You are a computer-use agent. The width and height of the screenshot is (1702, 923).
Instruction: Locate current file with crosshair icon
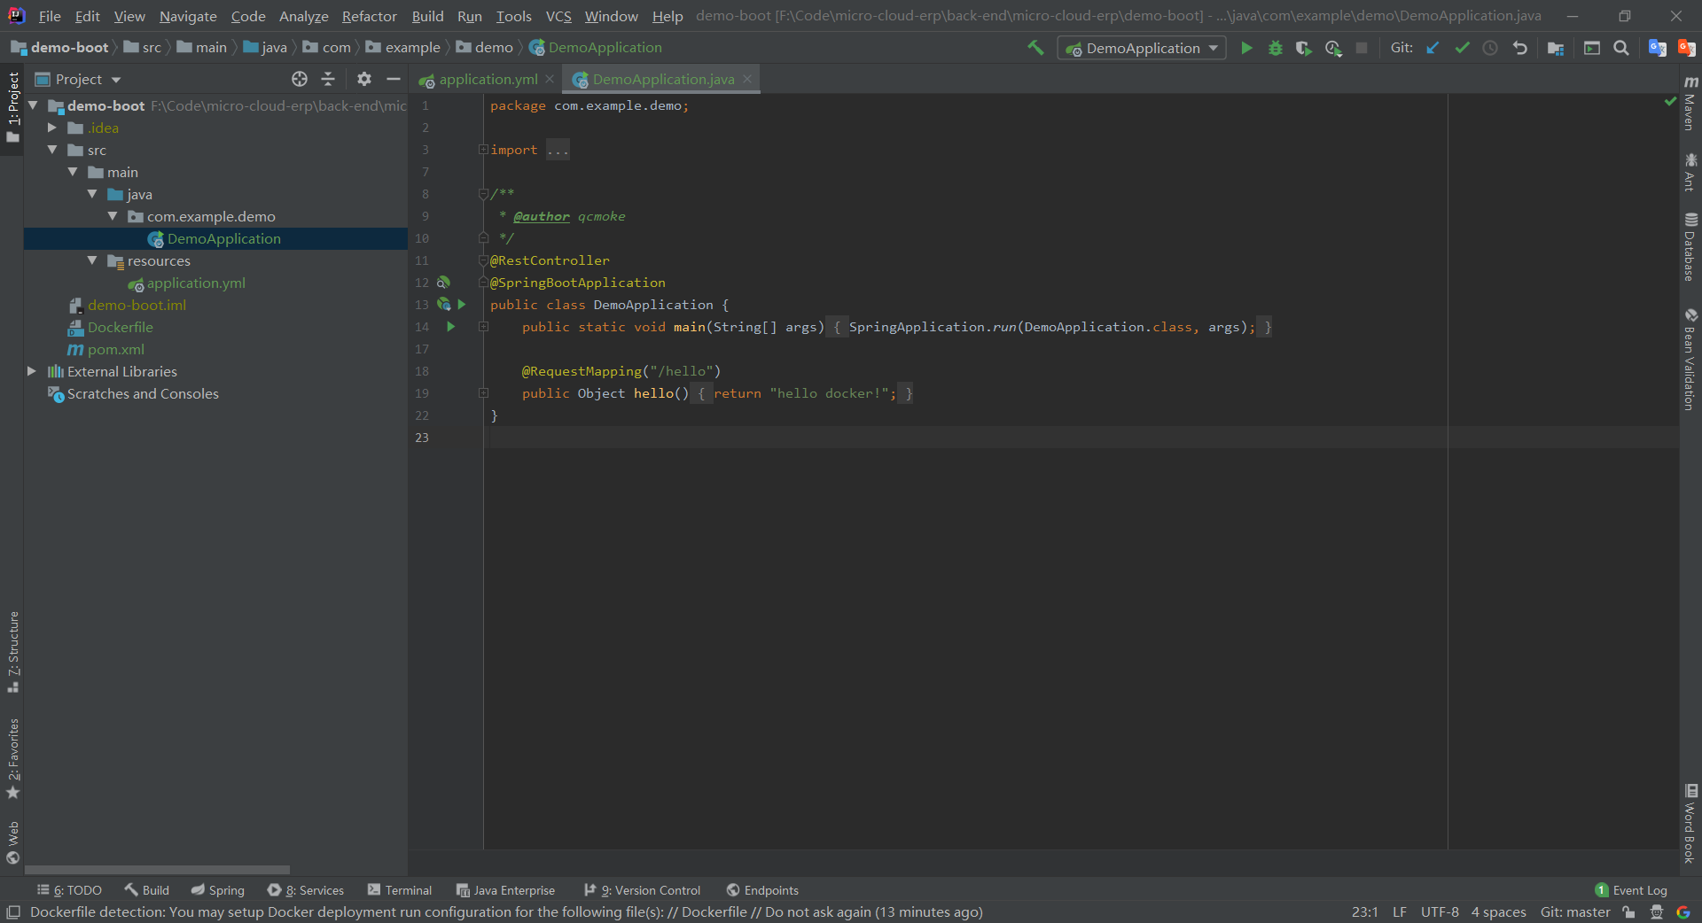pyautogui.click(x=300, y=79)
